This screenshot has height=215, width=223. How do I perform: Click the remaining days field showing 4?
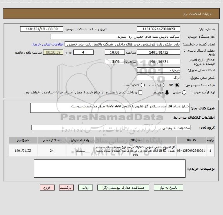83,52
